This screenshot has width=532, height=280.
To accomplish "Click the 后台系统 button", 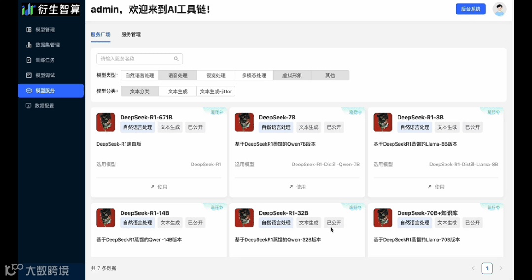I will (470, 9).
